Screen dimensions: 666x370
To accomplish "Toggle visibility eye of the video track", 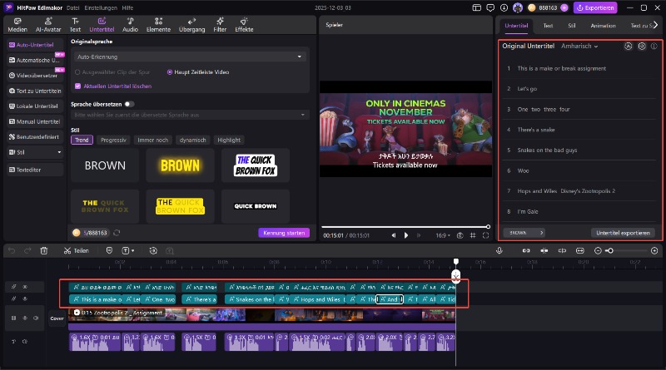I will [x=25, y=318].
